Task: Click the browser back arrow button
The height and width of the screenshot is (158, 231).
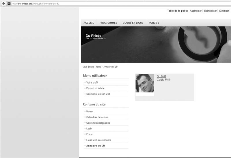Action: click(3, 3)
